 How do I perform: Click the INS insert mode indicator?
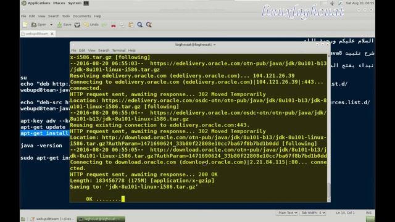click(369, 213)
